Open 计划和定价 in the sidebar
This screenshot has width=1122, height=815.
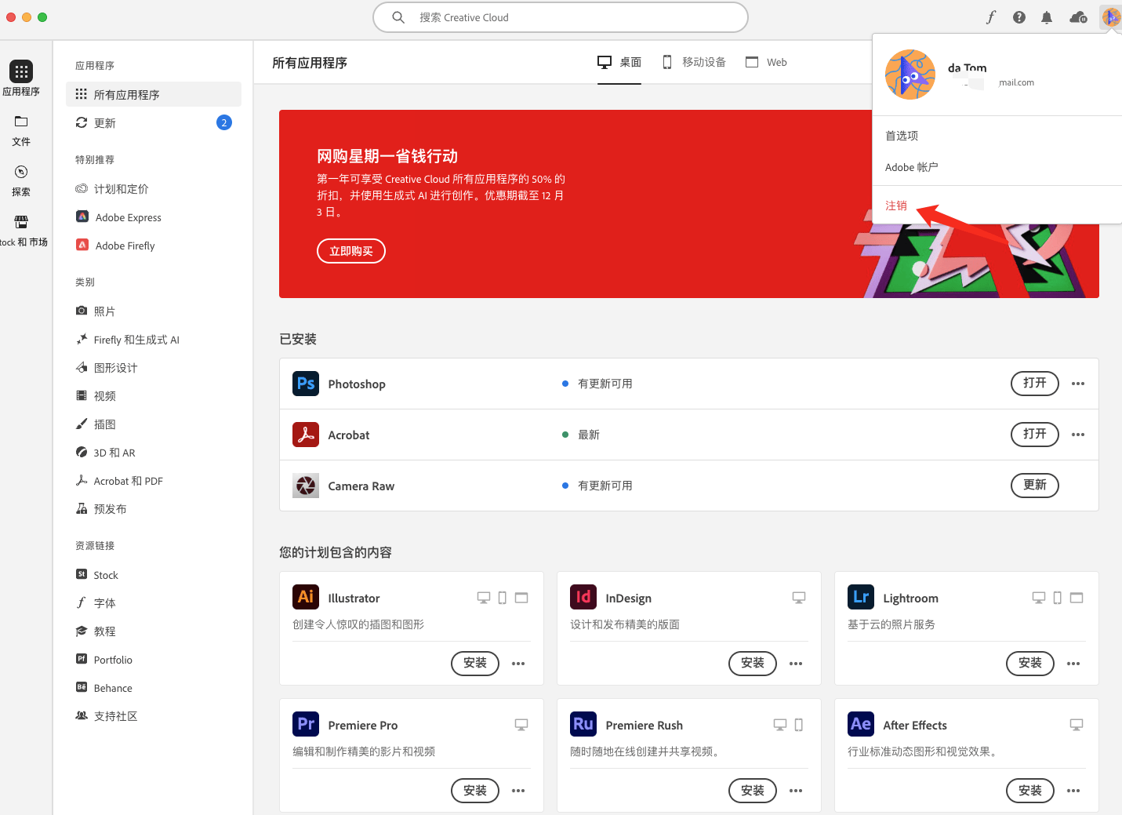(154, 189)
